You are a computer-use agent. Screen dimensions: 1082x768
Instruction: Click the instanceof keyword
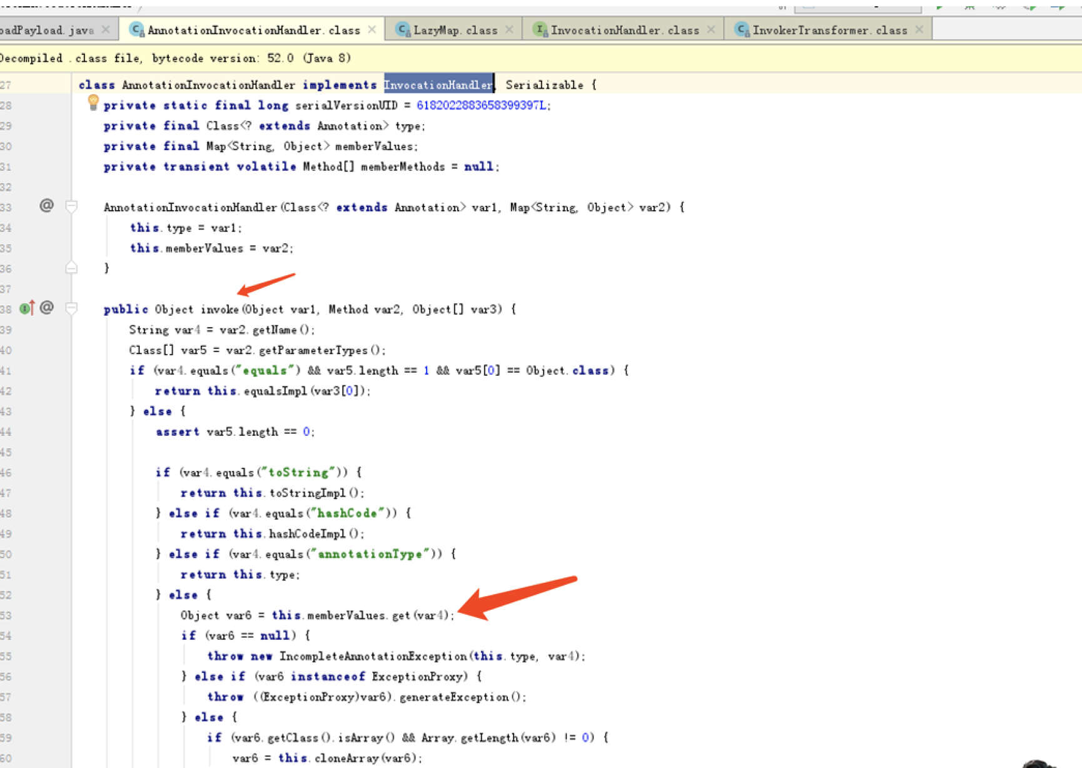click(x=328, y=677)
